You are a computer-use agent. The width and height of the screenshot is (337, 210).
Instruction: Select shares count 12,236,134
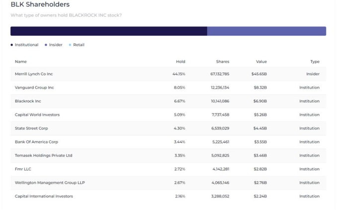(220, 88)
